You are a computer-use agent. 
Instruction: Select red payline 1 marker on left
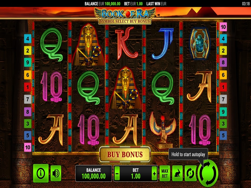(x=28, y=87)
